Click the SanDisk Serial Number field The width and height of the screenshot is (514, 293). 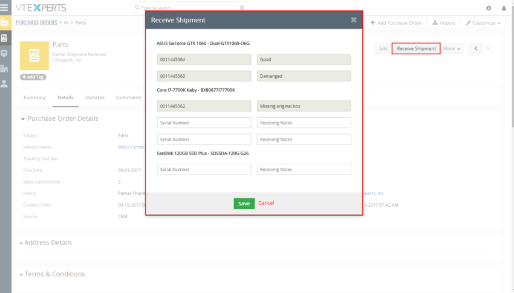(x=204, y=169)
